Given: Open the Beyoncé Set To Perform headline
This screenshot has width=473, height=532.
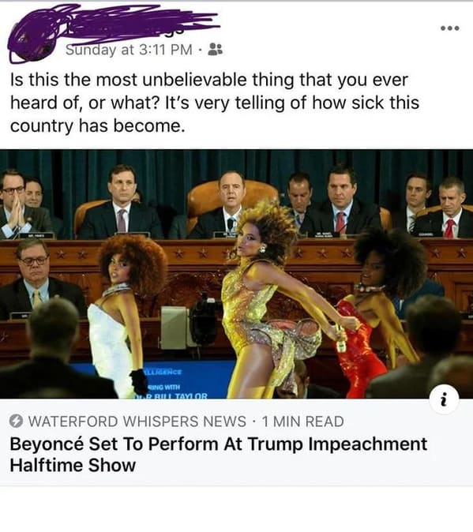Looking at the screenshot, I should [219, 455].
